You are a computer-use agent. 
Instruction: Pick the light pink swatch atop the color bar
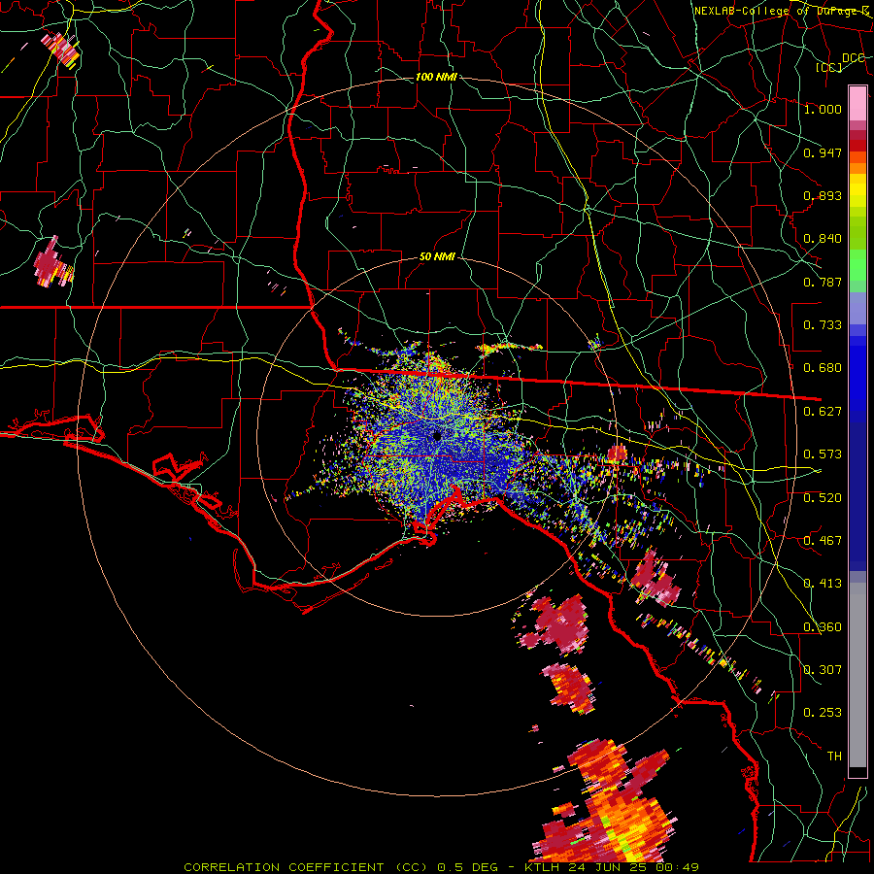click(x=857, y=104)
